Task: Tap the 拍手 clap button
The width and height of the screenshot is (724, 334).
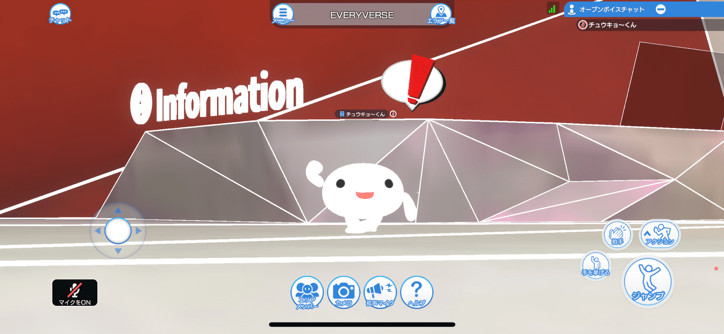Action: 617,235
